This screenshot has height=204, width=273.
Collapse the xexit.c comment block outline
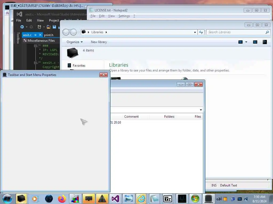click(35, 63)
